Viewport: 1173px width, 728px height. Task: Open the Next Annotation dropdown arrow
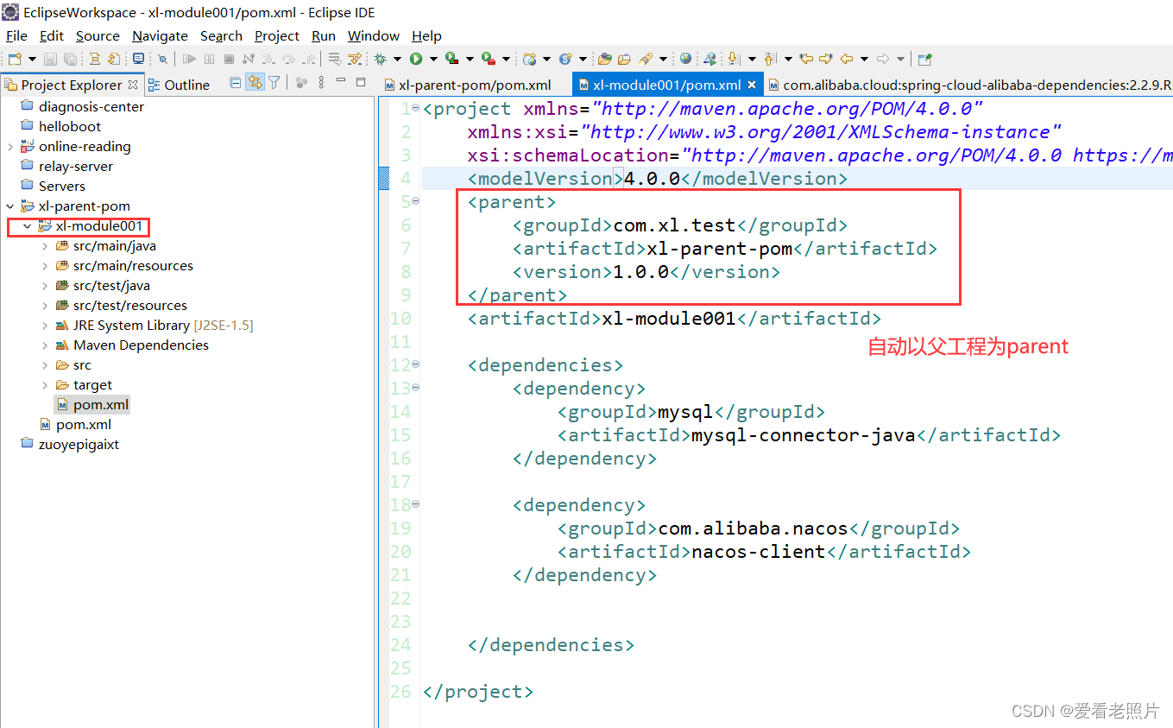pyautogui.click(x=752, y=59)
